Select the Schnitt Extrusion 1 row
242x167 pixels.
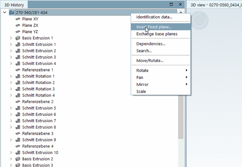[39, 45]
